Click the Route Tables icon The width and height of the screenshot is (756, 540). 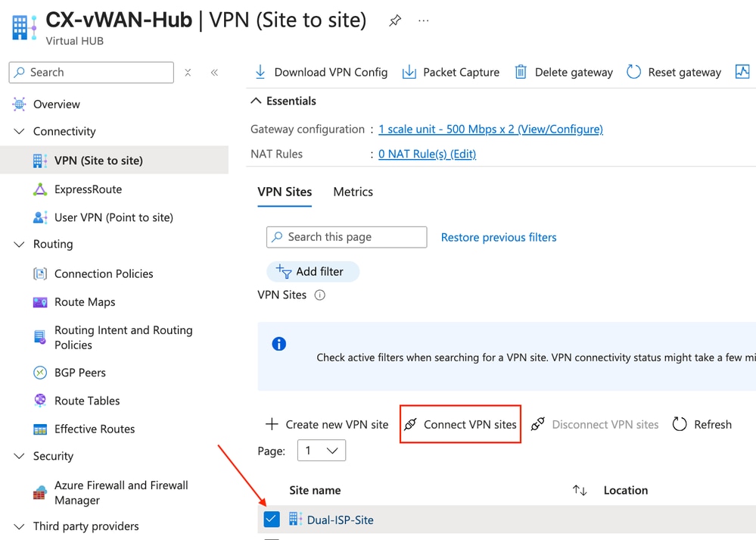click(x=40, y=401)
